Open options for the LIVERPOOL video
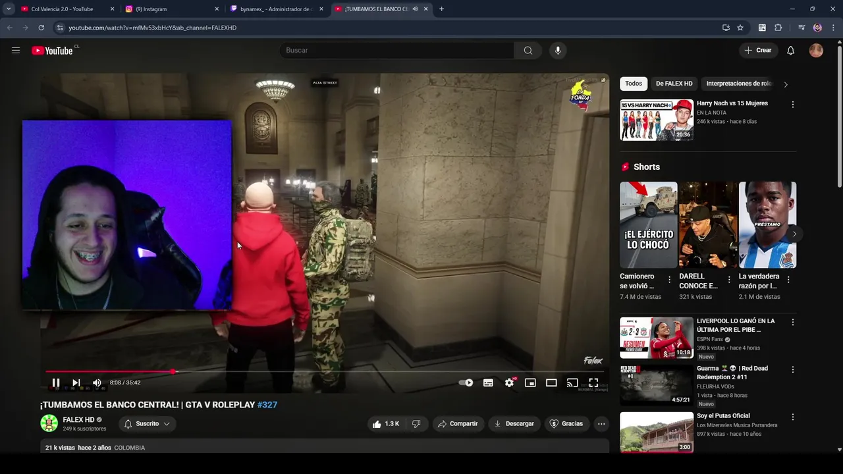 click(792, 322)
